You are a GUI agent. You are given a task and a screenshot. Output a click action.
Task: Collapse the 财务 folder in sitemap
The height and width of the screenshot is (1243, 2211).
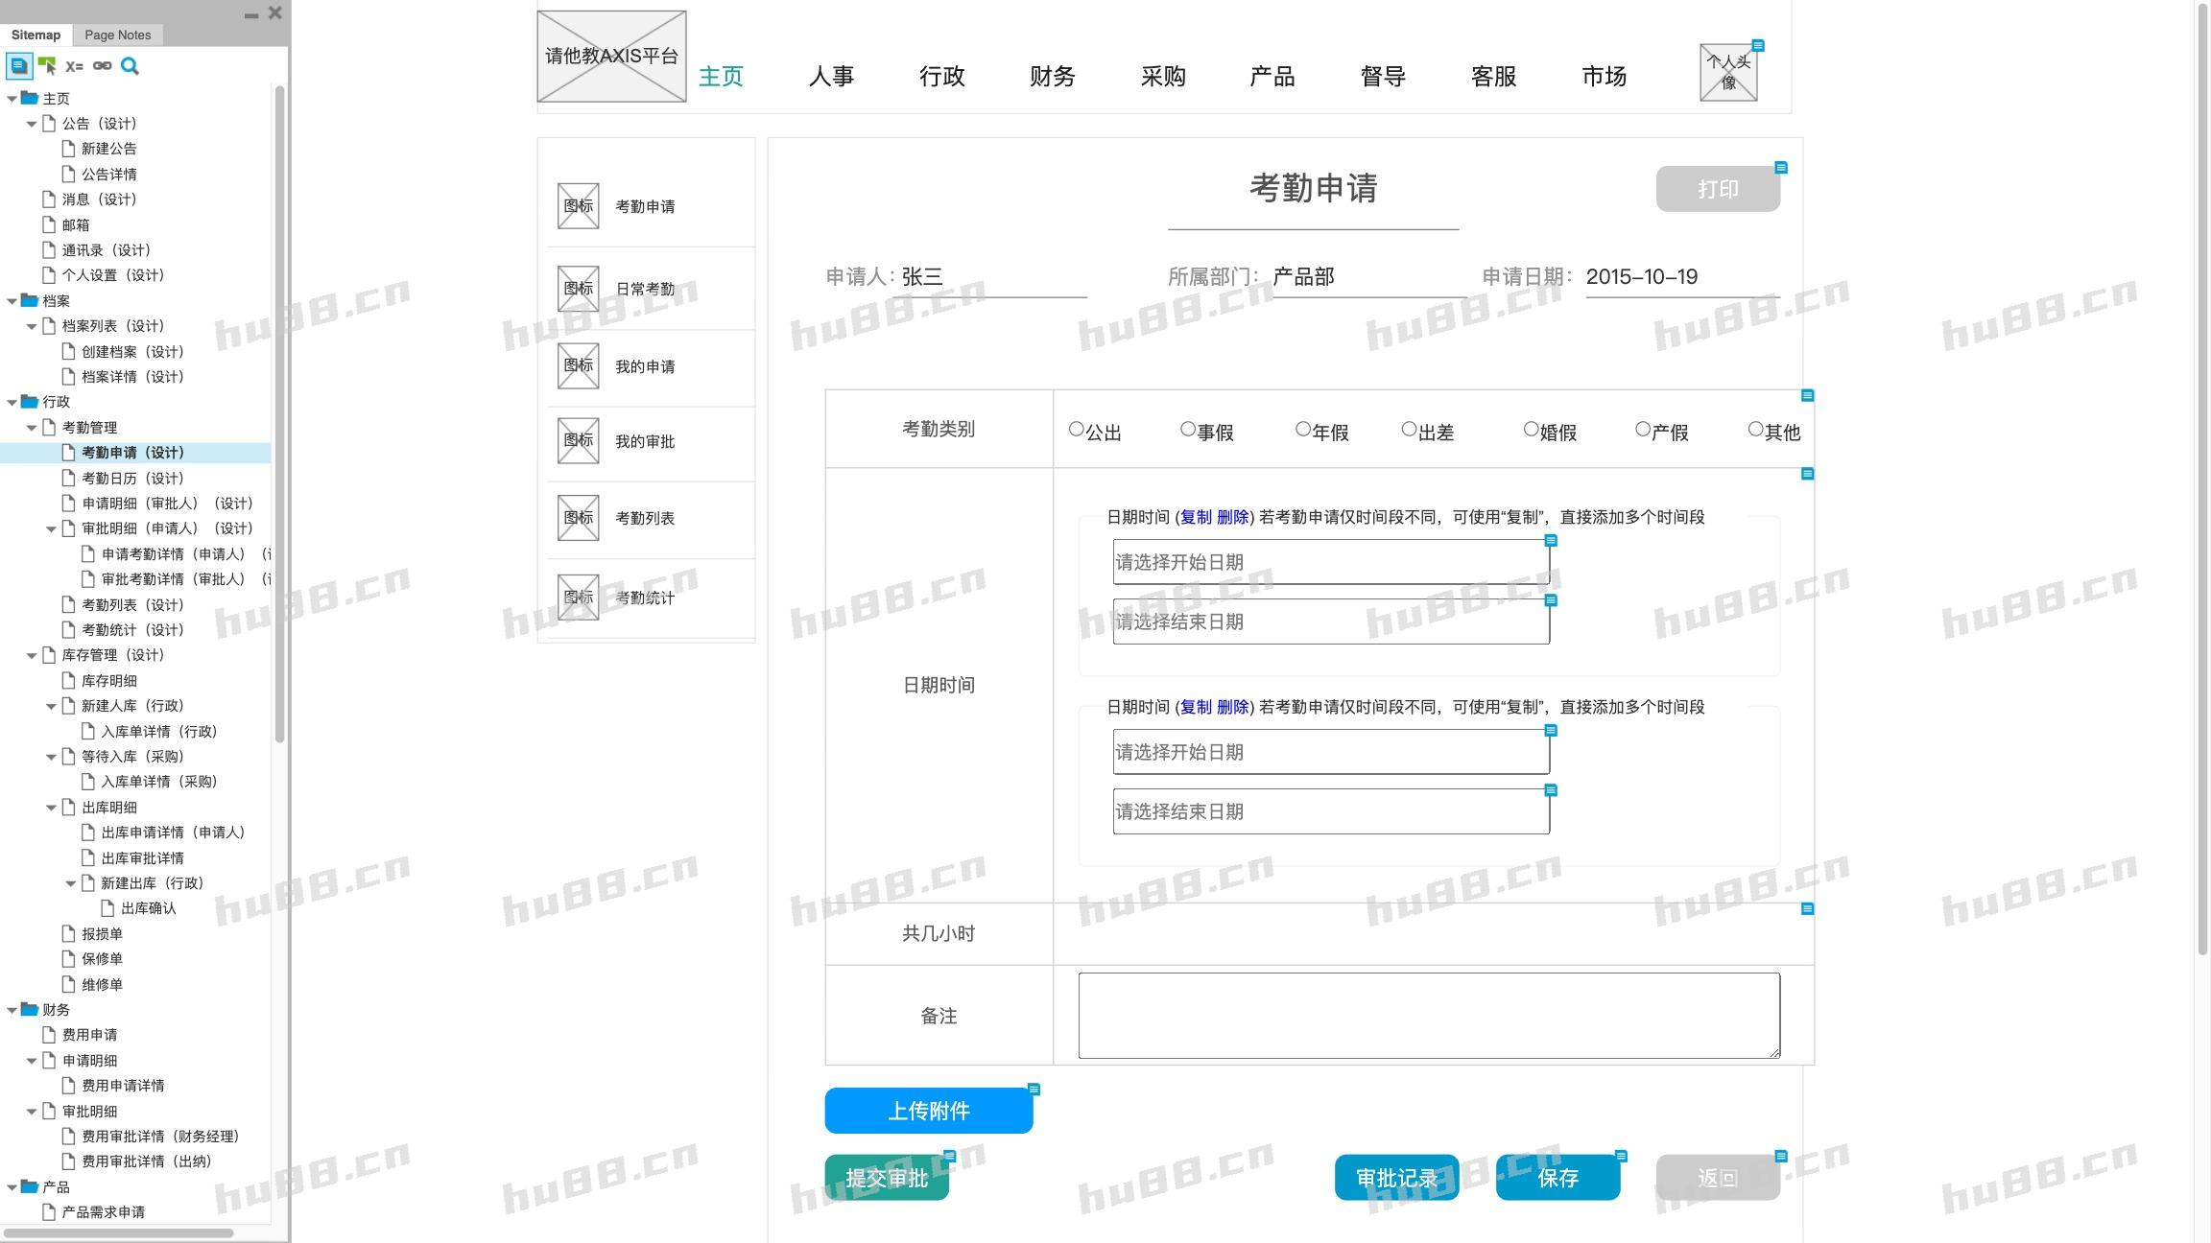(x=12, y=1010)
